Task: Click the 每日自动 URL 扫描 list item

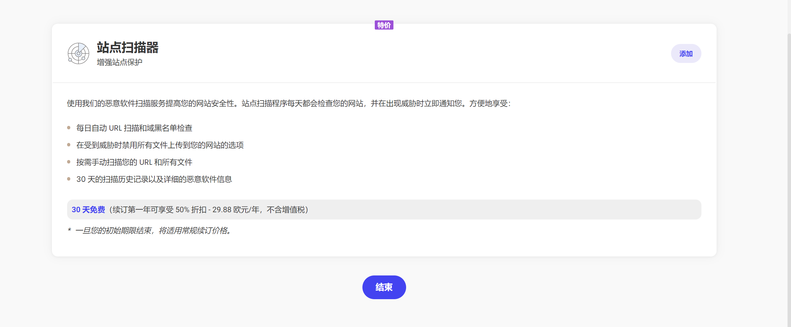Action: tap(134, 128)
